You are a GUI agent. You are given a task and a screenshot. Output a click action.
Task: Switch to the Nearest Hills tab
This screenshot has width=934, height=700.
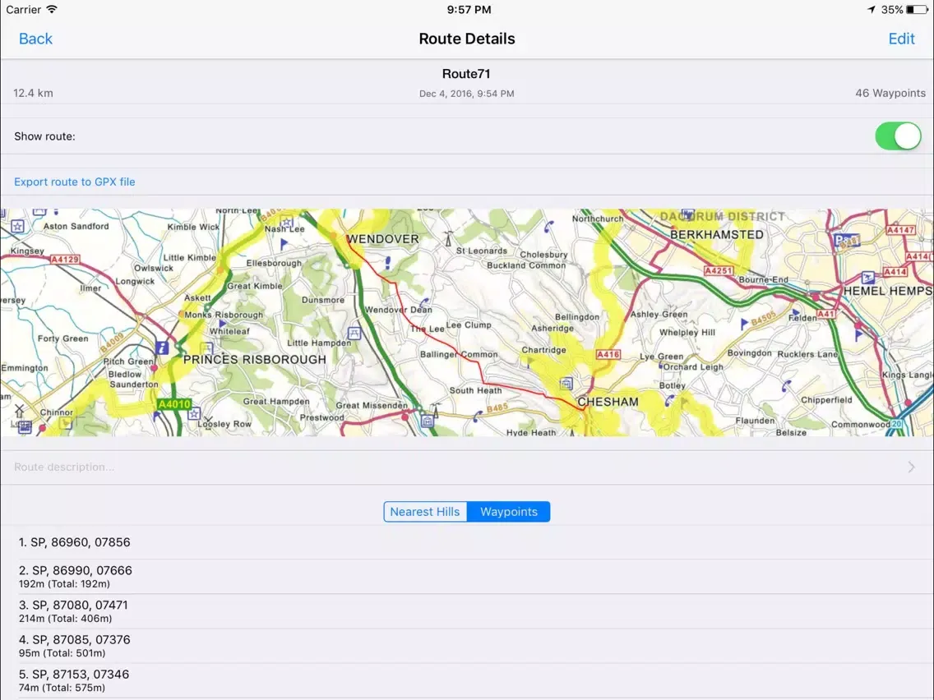pos(425,512)
